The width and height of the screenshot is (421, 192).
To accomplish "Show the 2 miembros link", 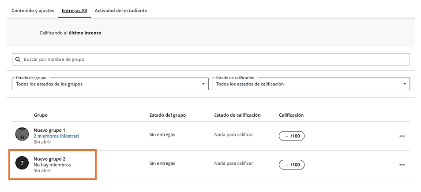I will 56,136.
